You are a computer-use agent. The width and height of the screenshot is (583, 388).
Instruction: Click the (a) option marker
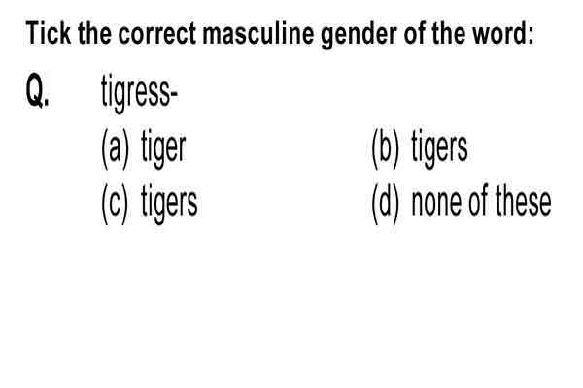click(116, 148)
